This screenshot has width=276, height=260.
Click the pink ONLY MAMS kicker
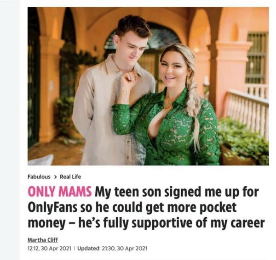(59, 192)
